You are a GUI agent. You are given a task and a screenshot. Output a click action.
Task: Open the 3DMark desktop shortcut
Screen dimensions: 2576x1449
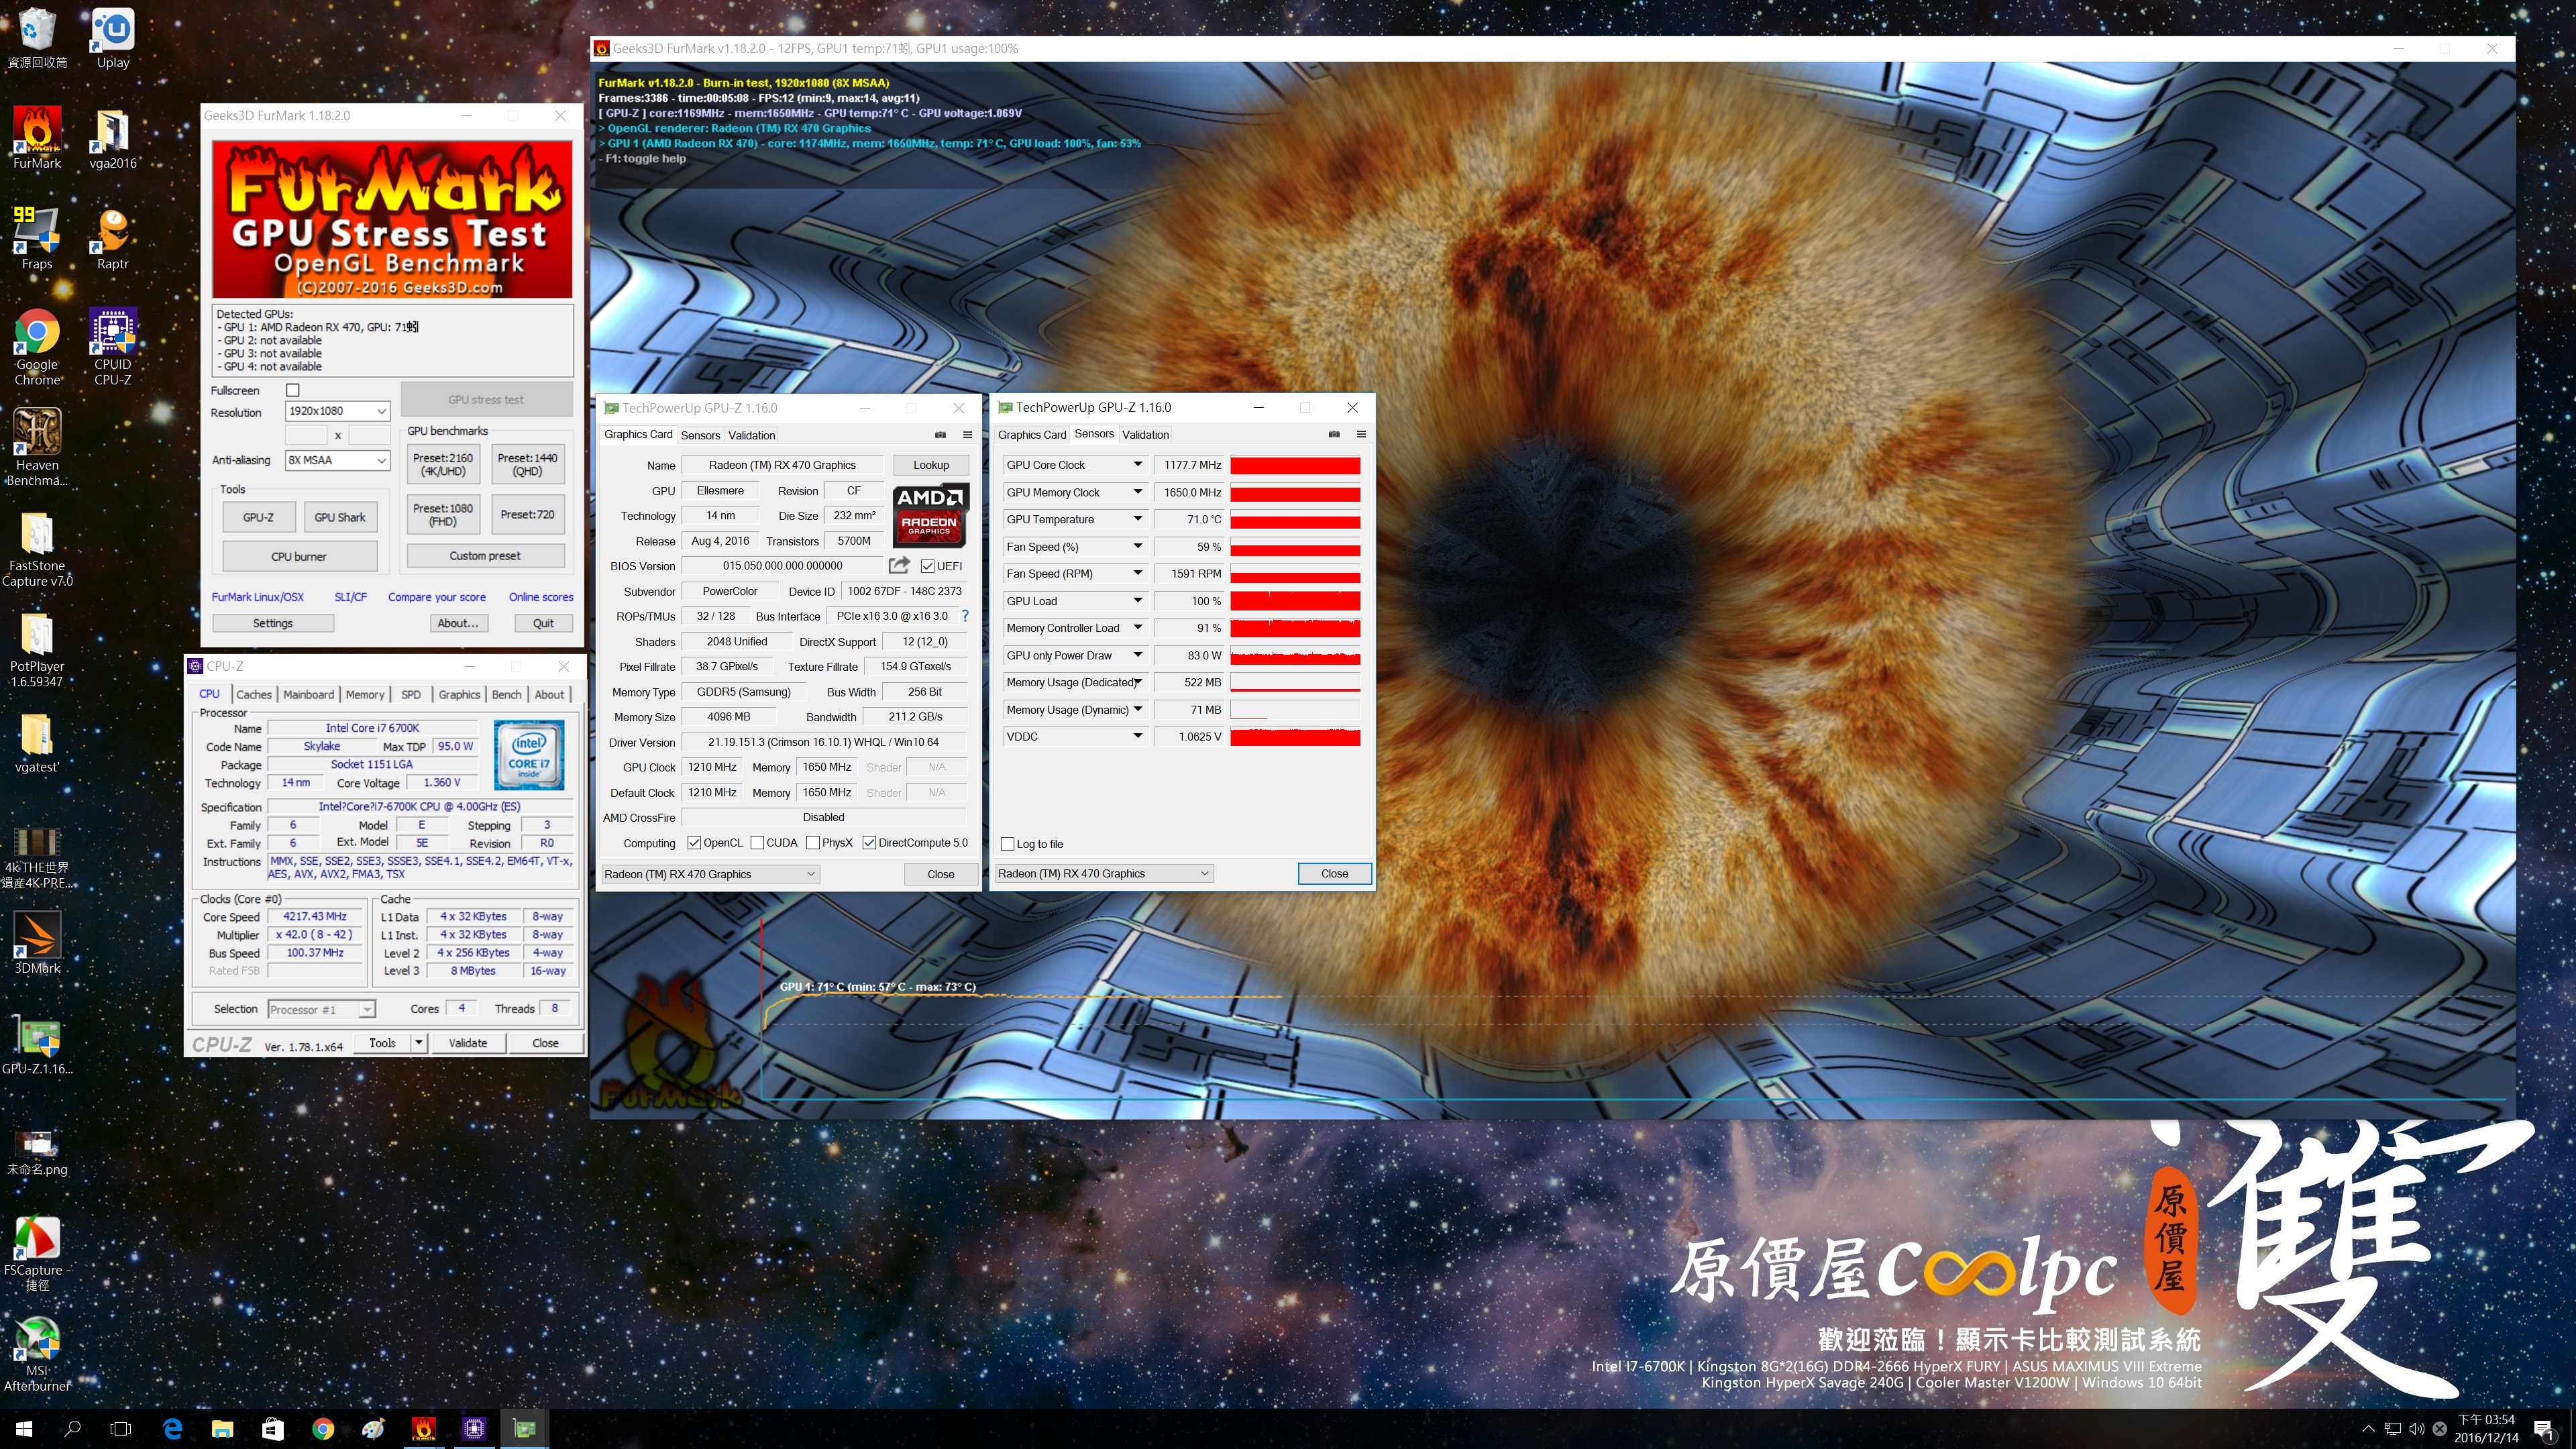[37, 942]
